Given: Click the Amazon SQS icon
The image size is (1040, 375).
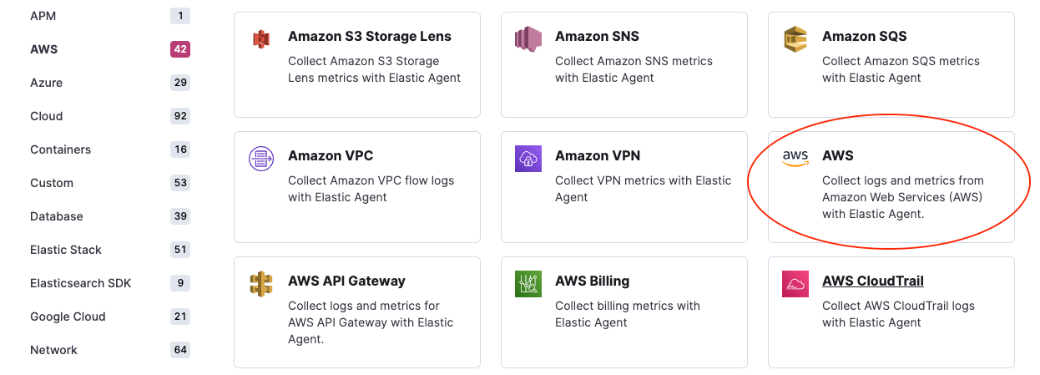Looking at the screenshot, I should point(795,38).
